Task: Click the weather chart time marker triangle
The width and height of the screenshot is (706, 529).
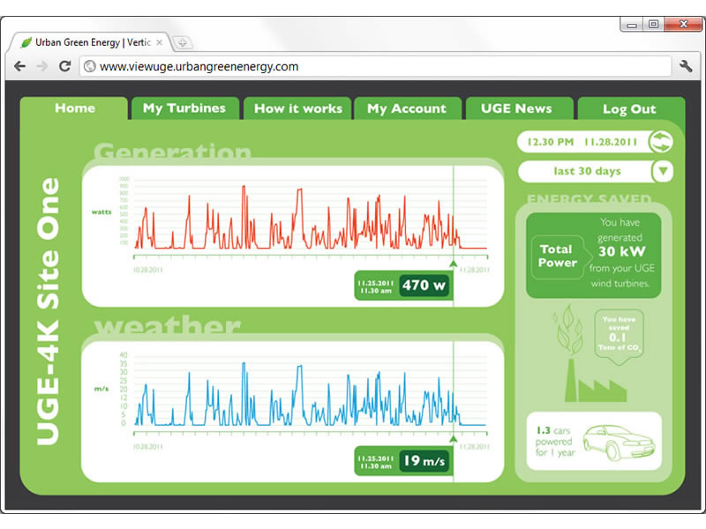Action: point(453,437)
